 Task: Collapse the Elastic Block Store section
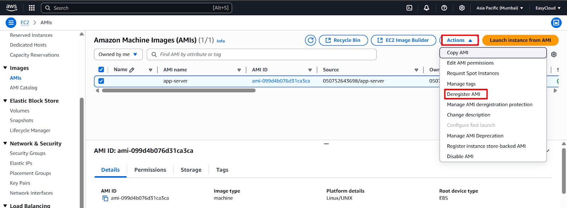(x=5, y=101)
